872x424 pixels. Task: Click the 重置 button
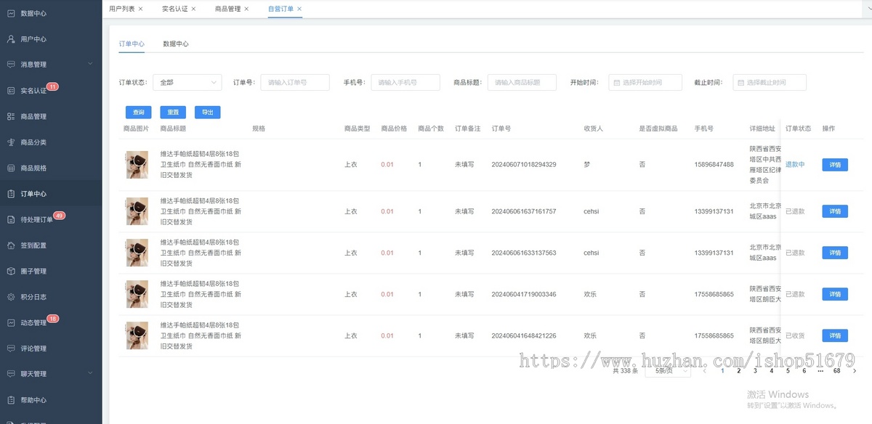pyautogui.click(x=173, y=113)
